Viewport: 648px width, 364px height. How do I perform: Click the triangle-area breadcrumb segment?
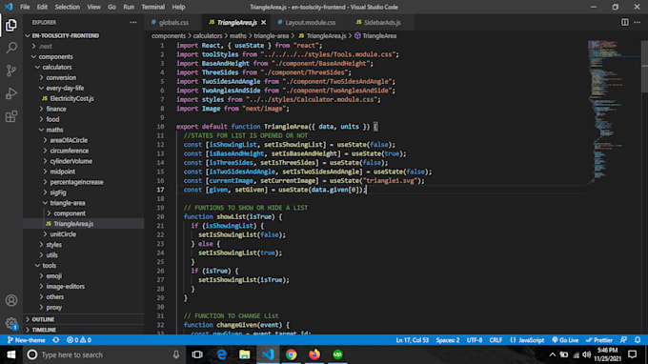coord(271,36)
